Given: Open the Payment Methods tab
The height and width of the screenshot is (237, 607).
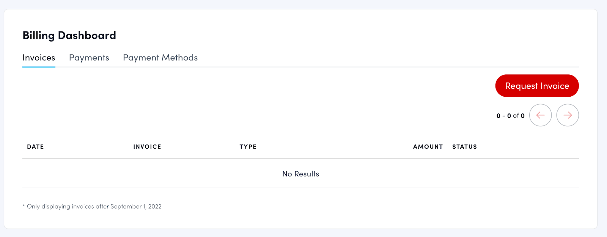Looking at the screenshot, I should click(160, 58).
